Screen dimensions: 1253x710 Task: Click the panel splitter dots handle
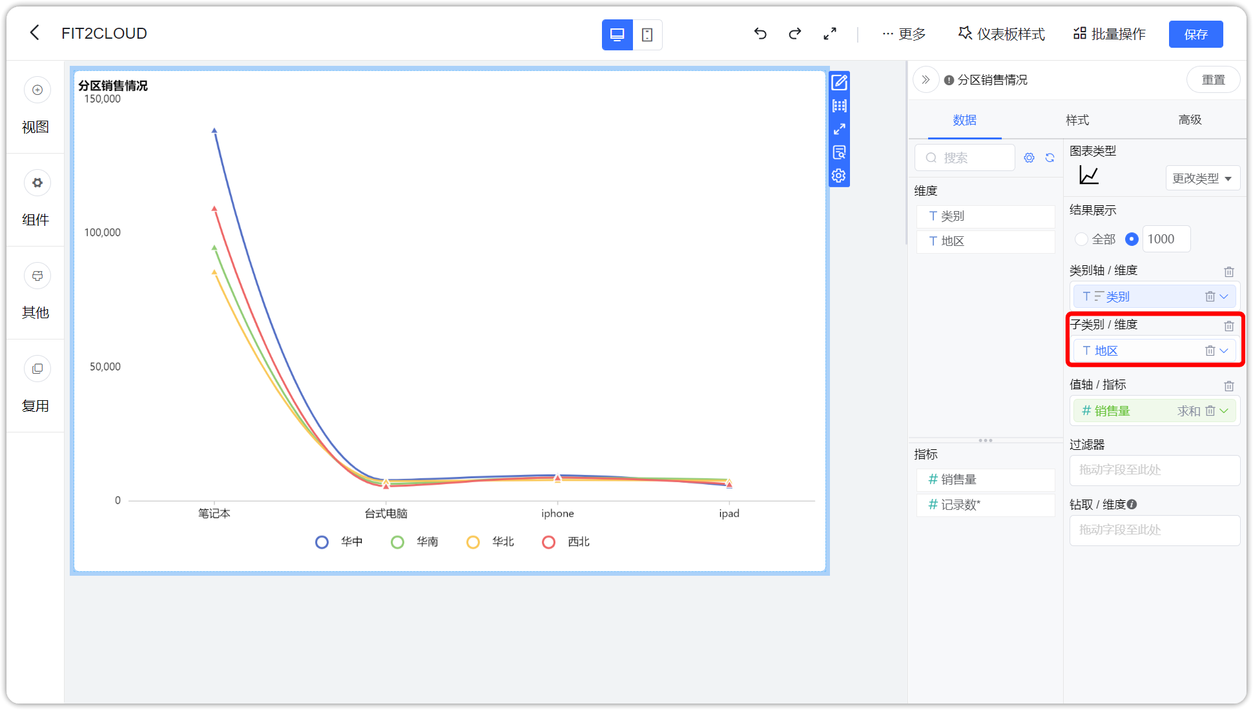pyautogui.click(x=986, y=441)
